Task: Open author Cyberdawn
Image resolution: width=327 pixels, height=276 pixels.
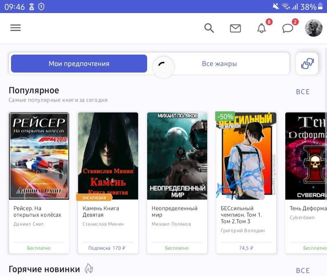Action: click(x=302, y=218)
